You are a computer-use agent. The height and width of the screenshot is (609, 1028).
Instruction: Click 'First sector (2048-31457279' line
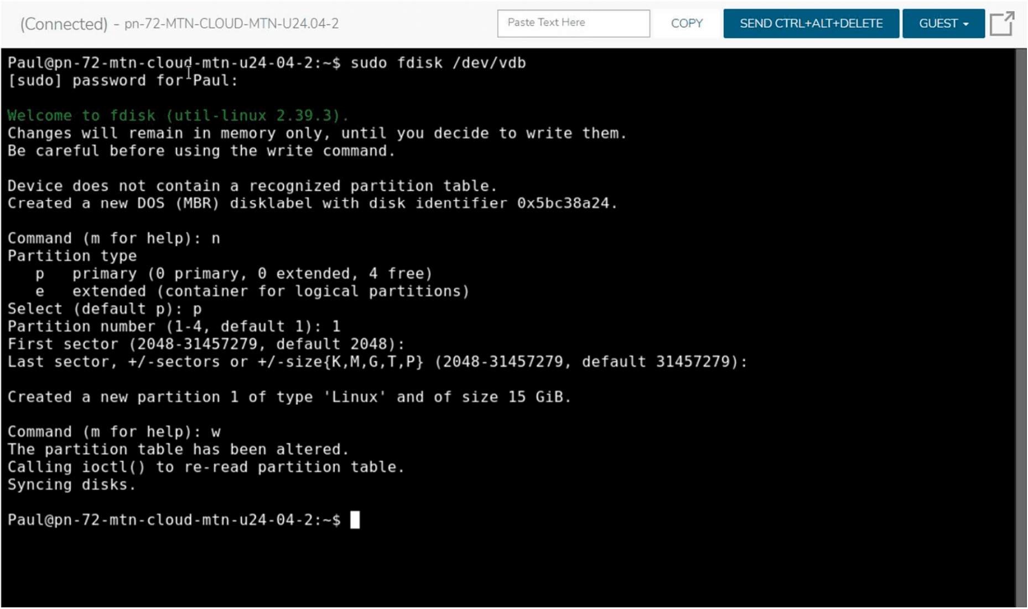(x=206, y=344)
